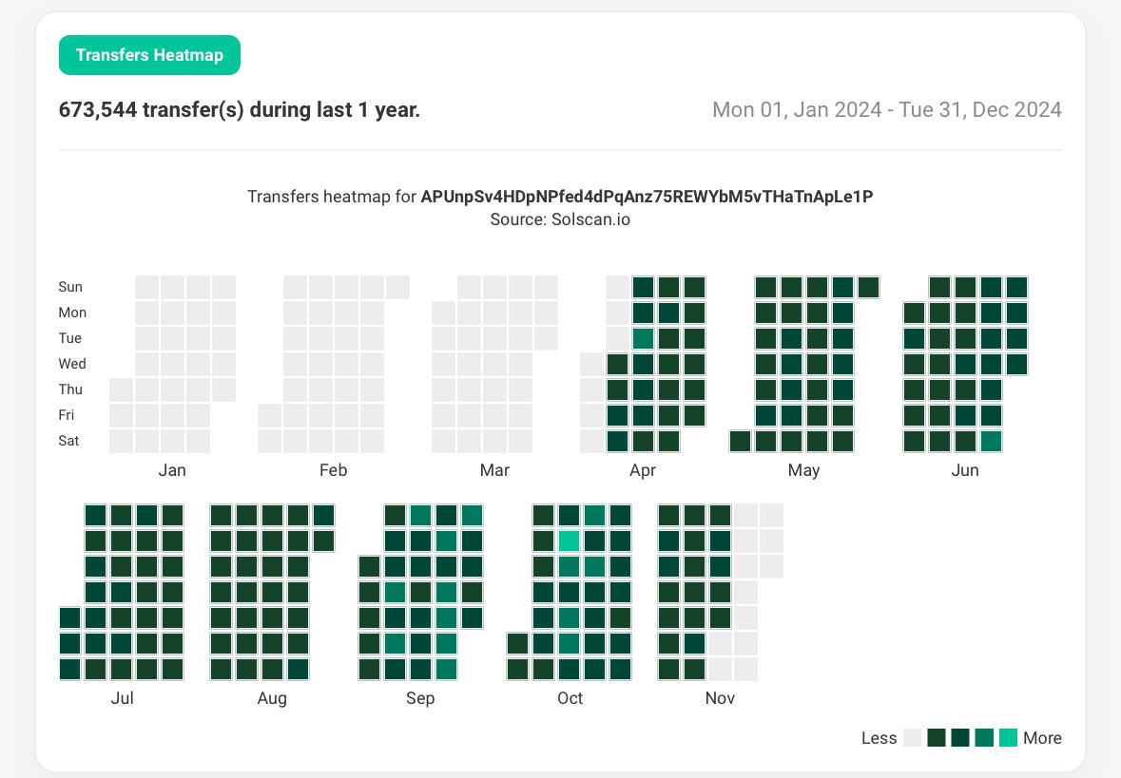The width and height of the screenshot is (1121, 778).
Task: Select March's last-week Sunday gray cell
Action: click(546, 287)
